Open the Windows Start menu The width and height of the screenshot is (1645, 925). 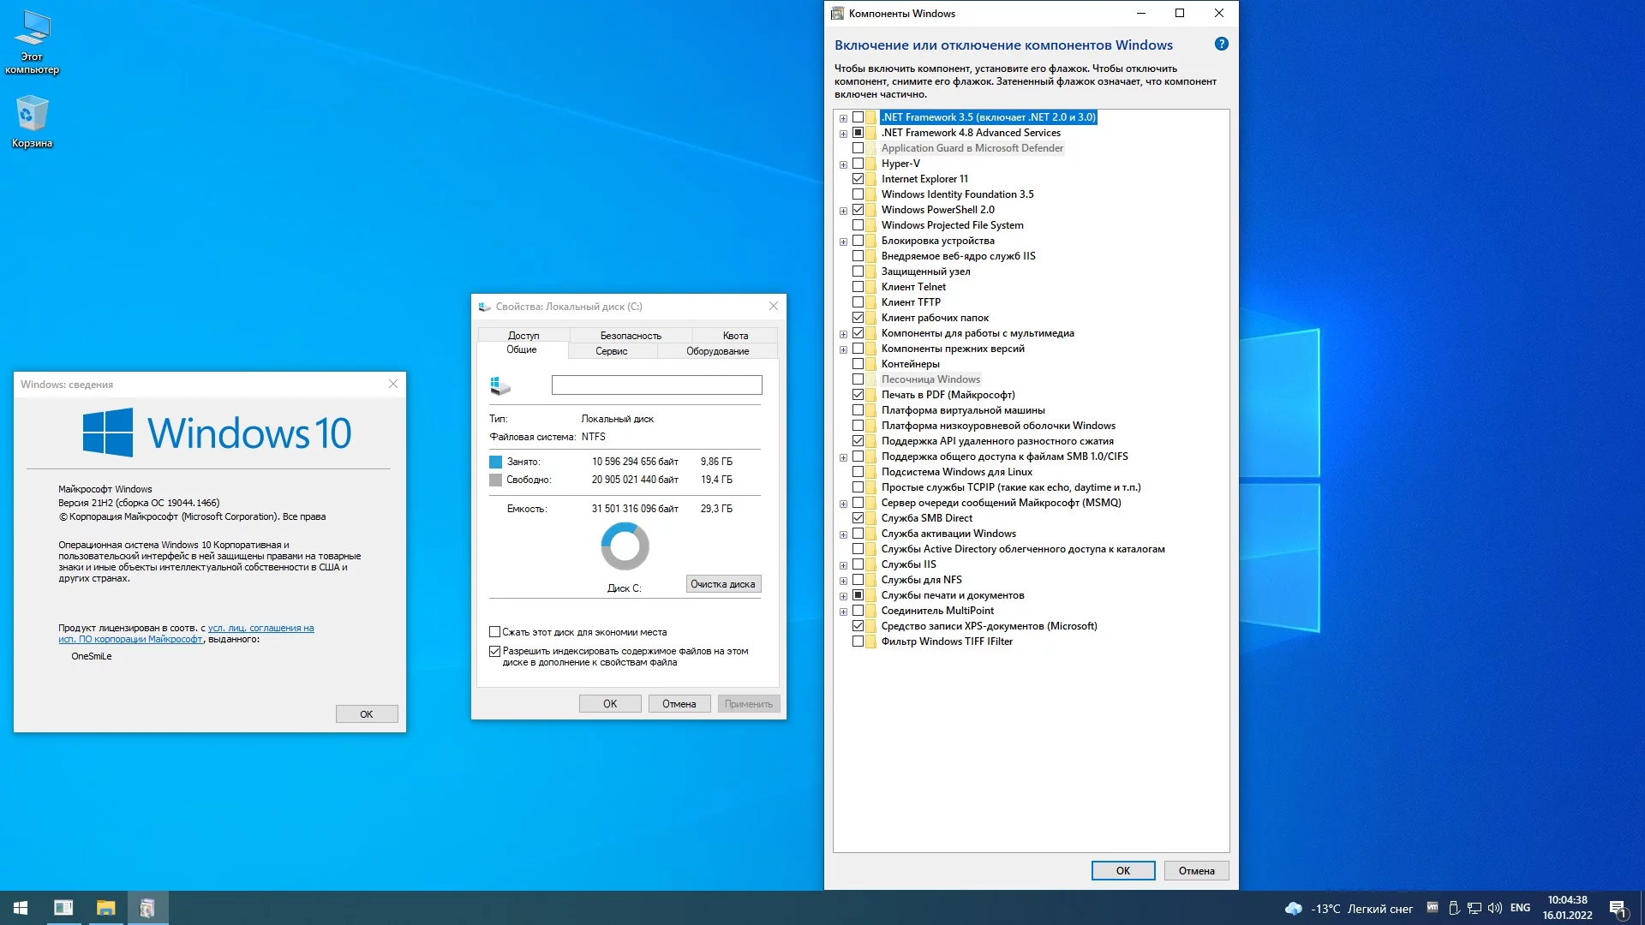(21, 908)
